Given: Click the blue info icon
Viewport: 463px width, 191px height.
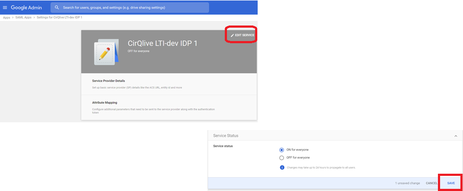Looking at the screenshot, I should point(282,167).
